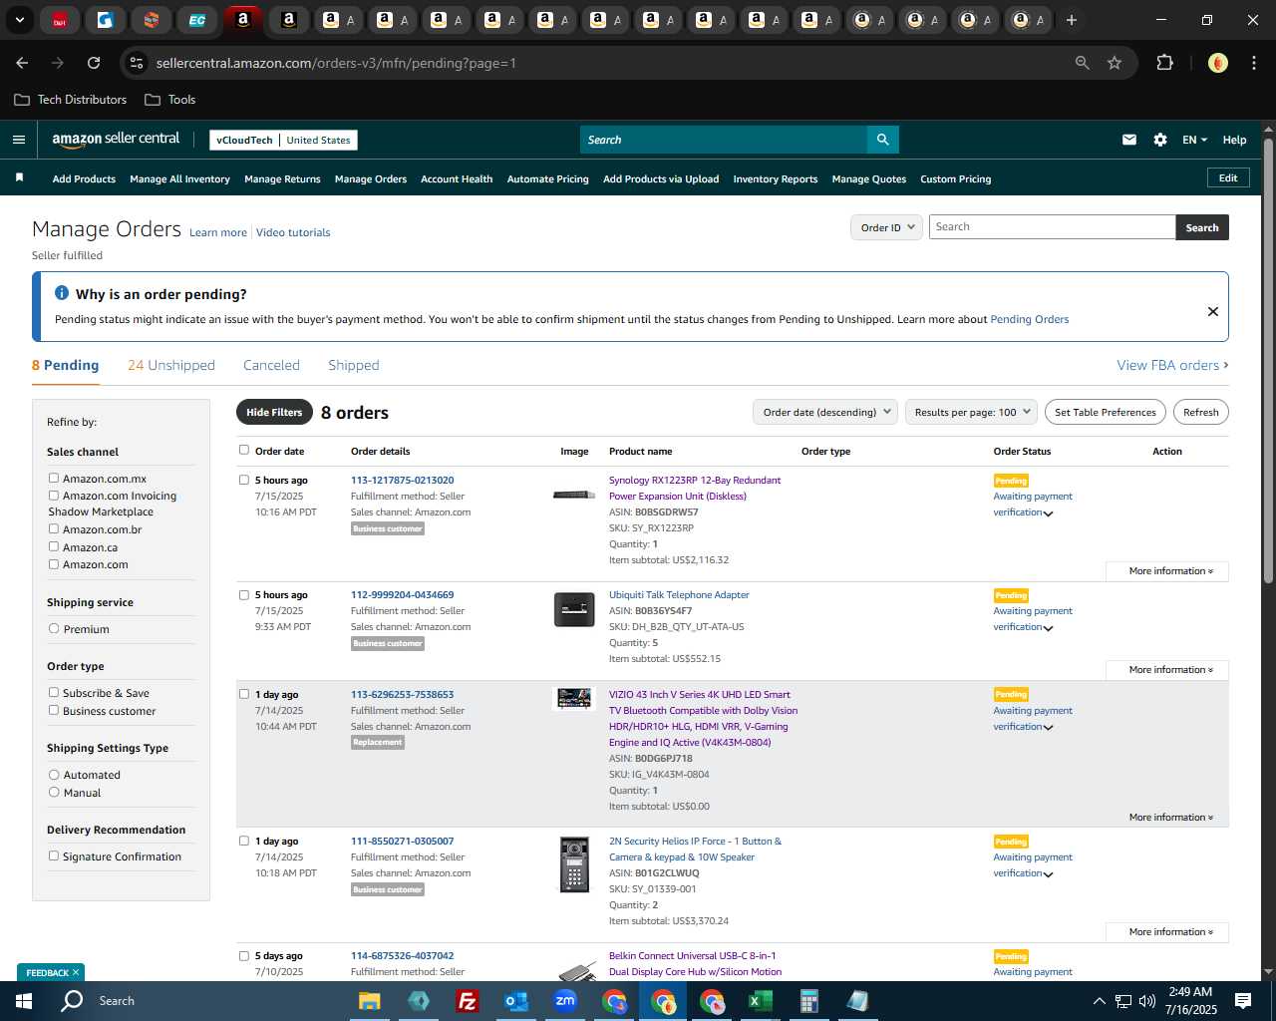This screenshot has height=1021, width=1276.
Task: Go back using browser back arrow
Action: pyautogui.click(x=22, y=63)
